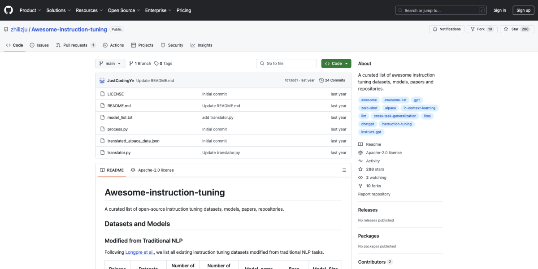Image resolution: width=538 pixels, height=269 pixels.
Task: Open the Solutions navigation menu
Action: click(58, 10)
